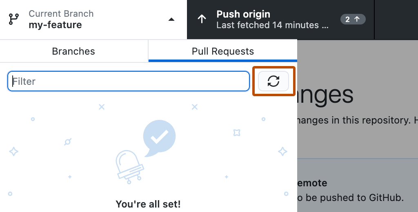The height and width of the screenshot is (212, 418).
Task: Click the siren light illustration
Action: click(129, 166)
